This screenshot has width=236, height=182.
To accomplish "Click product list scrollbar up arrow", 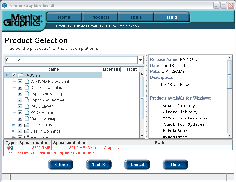I will tap(142, 74).
